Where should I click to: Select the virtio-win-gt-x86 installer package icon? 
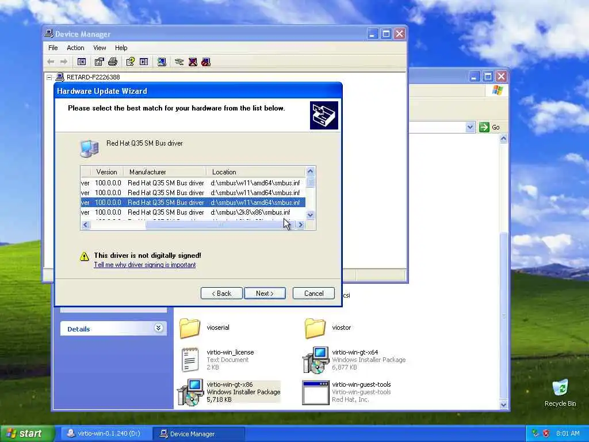point(190,393)
